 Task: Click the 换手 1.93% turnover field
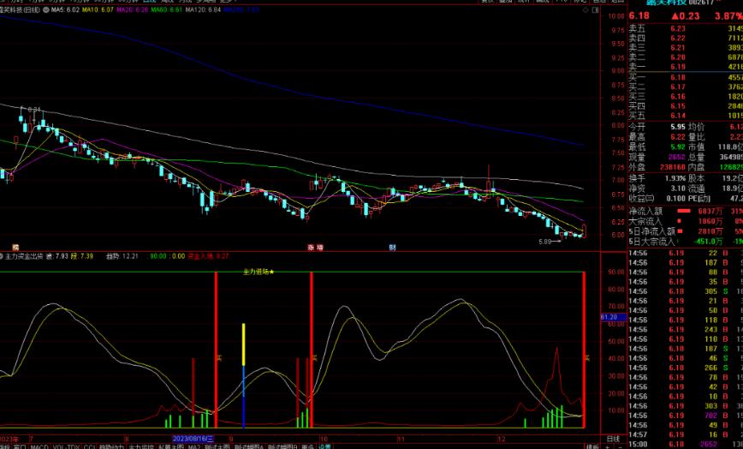point(657,178)
